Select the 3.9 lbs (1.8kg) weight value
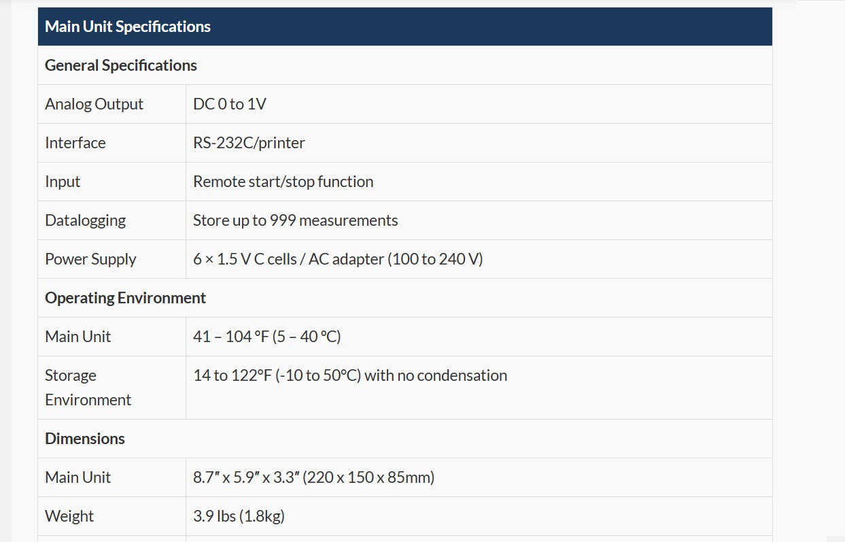 pyautogui.click(x=239, y=516)
